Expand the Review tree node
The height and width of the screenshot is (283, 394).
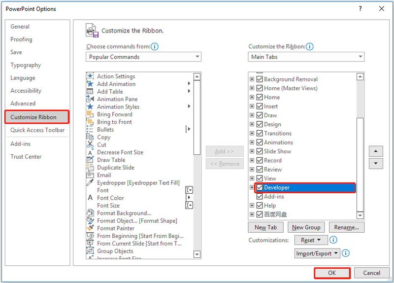tap(252, 169)
